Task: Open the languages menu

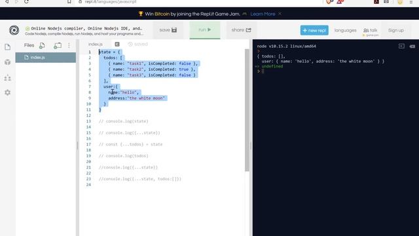Action: (x=345, y=30)
